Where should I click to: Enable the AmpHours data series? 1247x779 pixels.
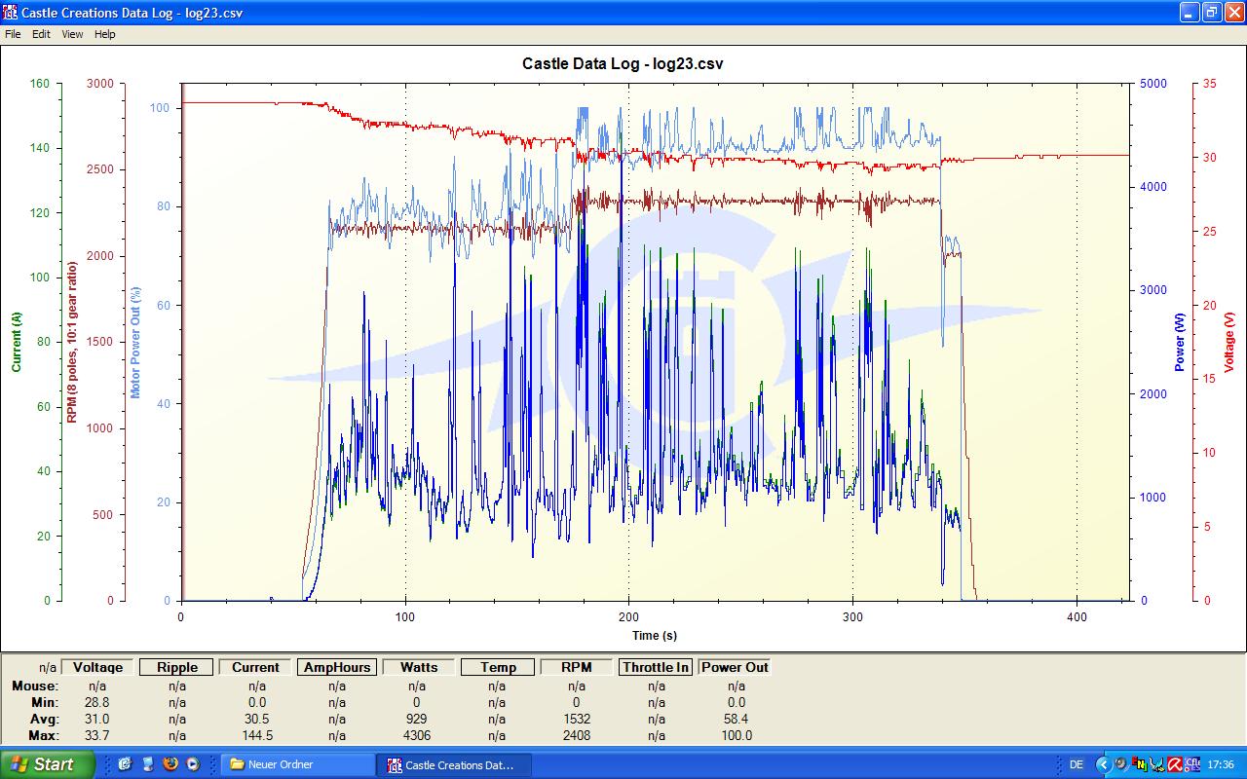[336, 667]
